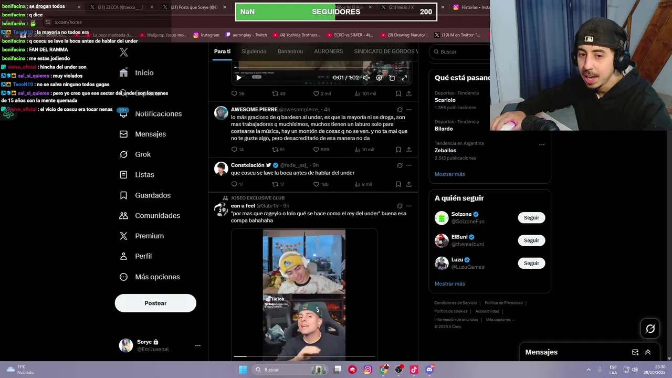Switch to Siguiendo tab

pyautogui.click(x=254, y=51)
